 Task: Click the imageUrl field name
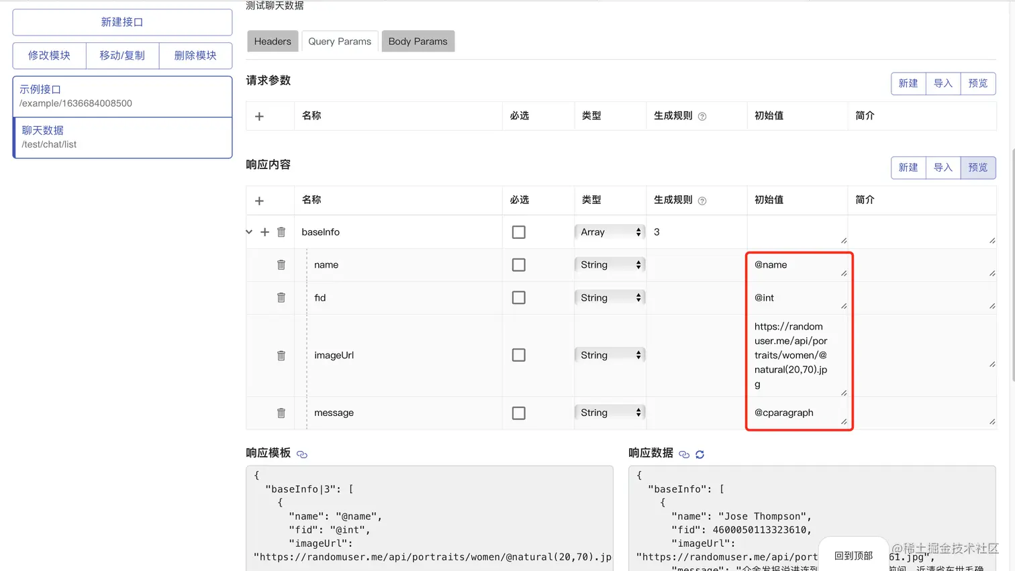(334, 356)
